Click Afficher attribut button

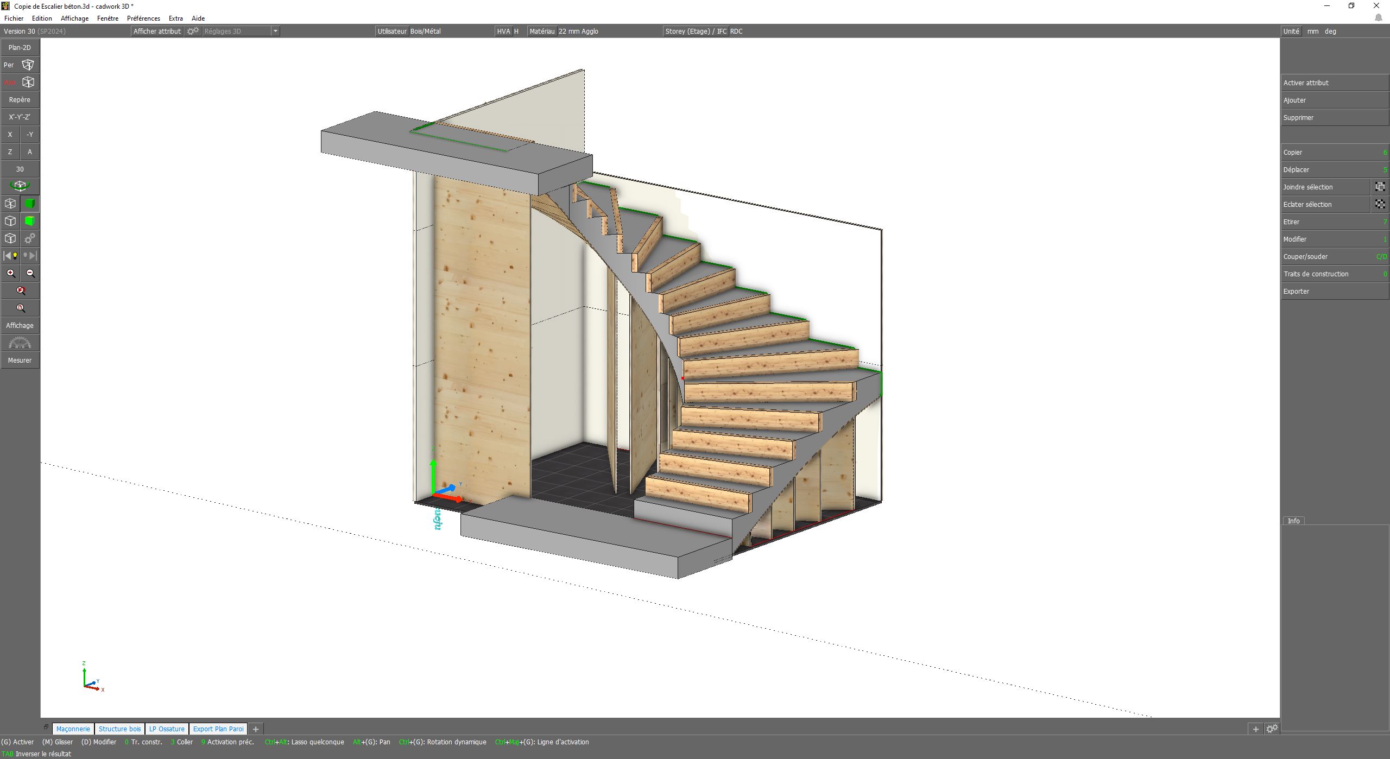coord(157,31)
